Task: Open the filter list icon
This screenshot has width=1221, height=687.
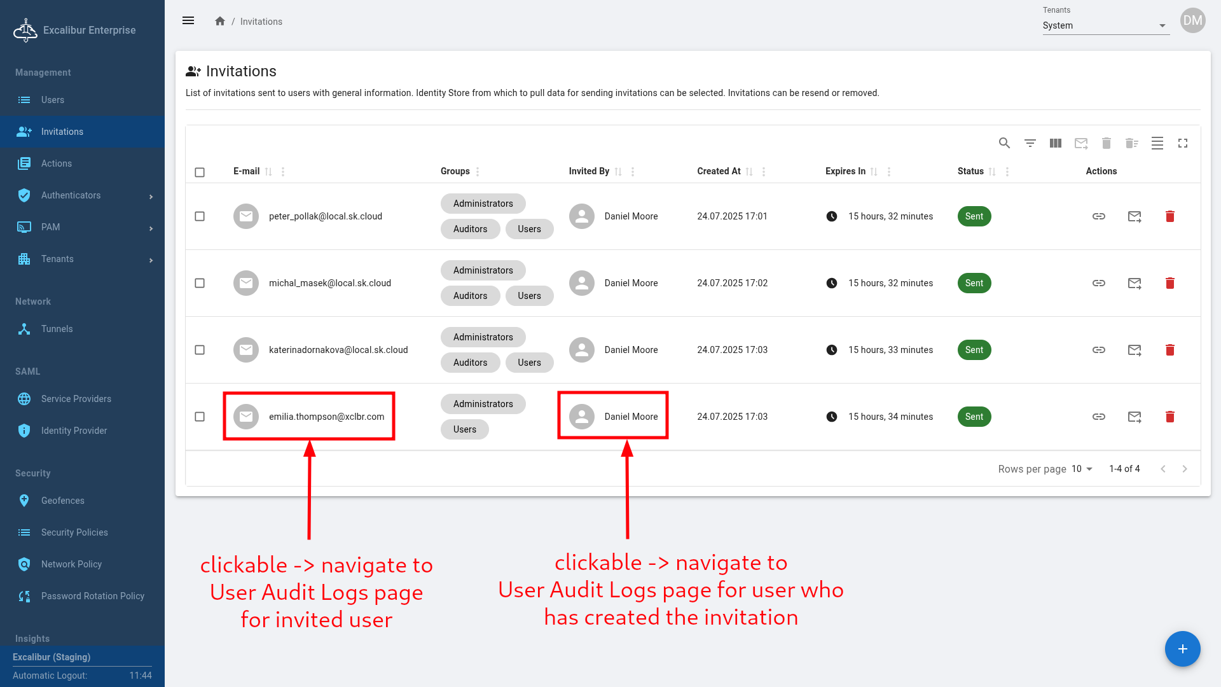Action: coord(1030,143)
